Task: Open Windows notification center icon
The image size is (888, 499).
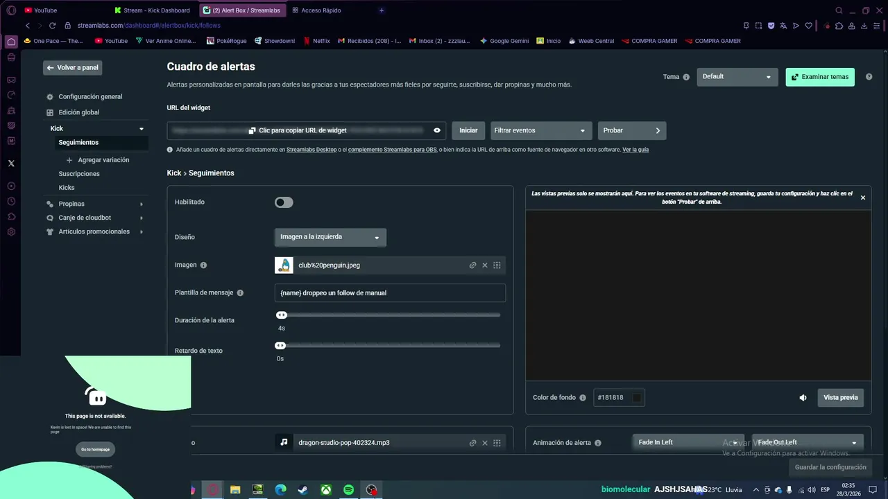Action: (x=873, y=490)
